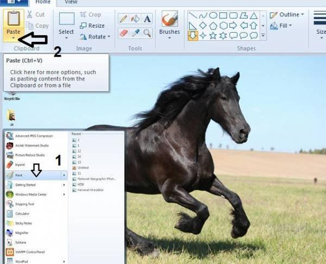Expand Getting Started submenu arrow
The width and height of the screenshot is (326, 264).
64,185
